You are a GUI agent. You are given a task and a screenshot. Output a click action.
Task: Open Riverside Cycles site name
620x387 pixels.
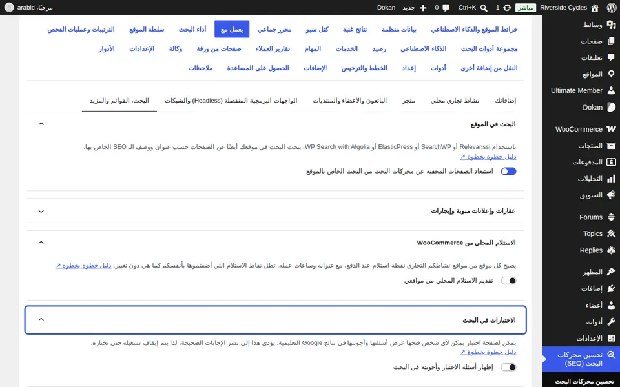point(563,8)
